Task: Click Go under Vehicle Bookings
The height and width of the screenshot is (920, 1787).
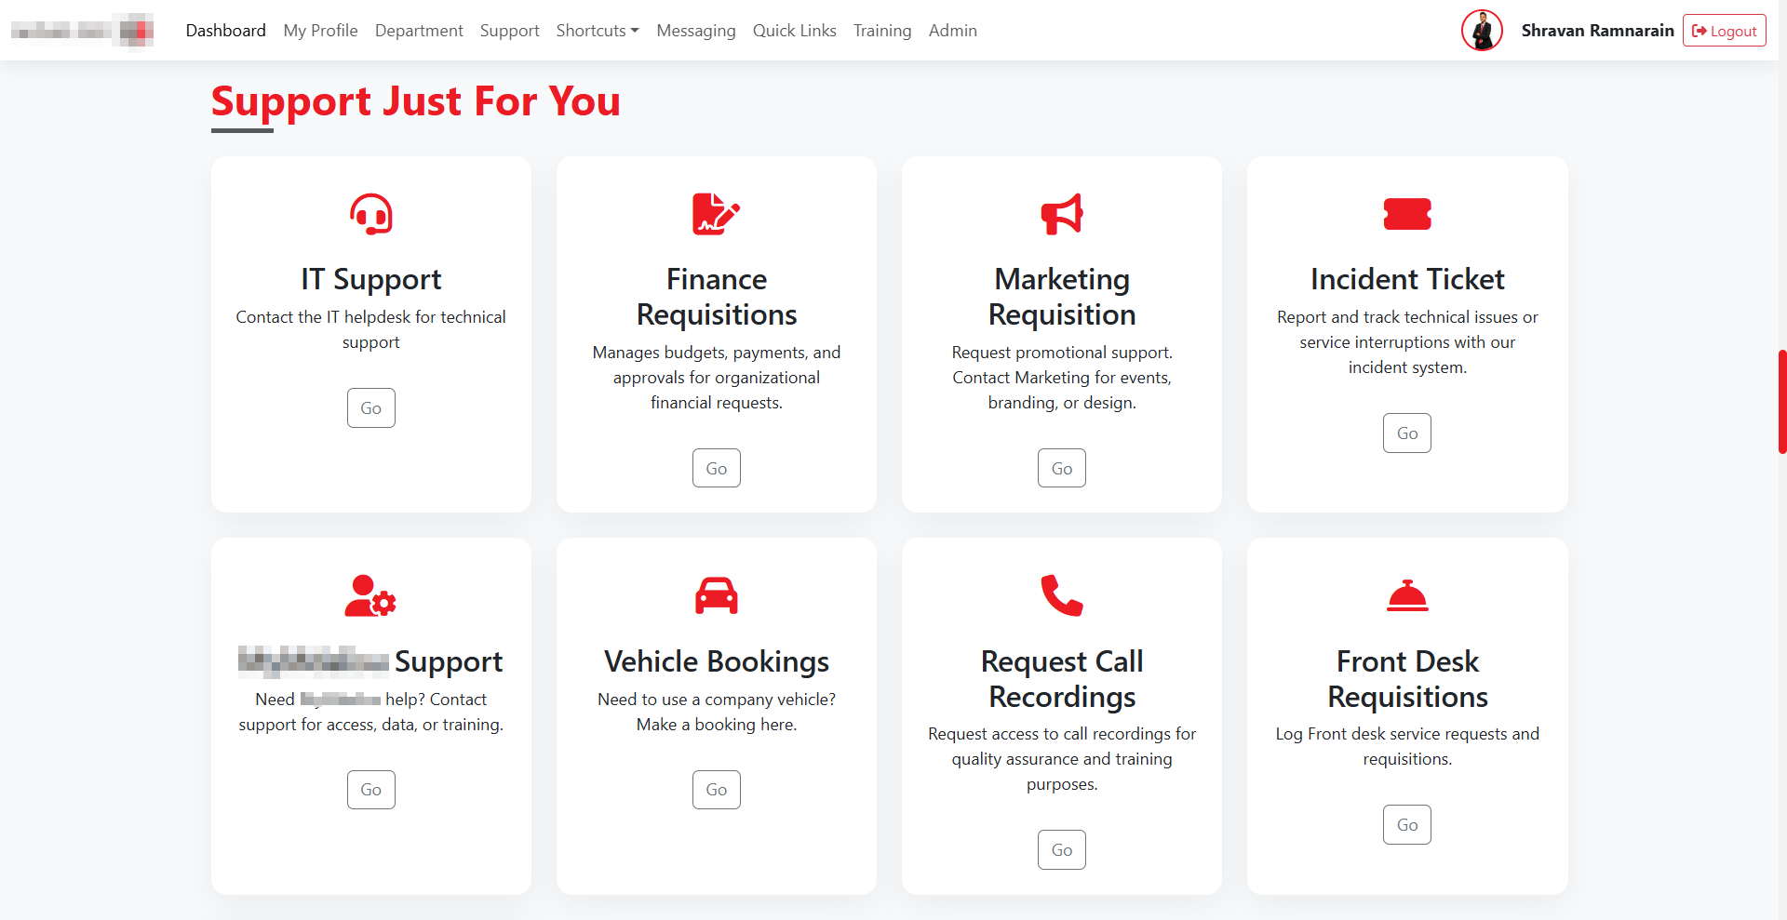Action: pos(717,790)
